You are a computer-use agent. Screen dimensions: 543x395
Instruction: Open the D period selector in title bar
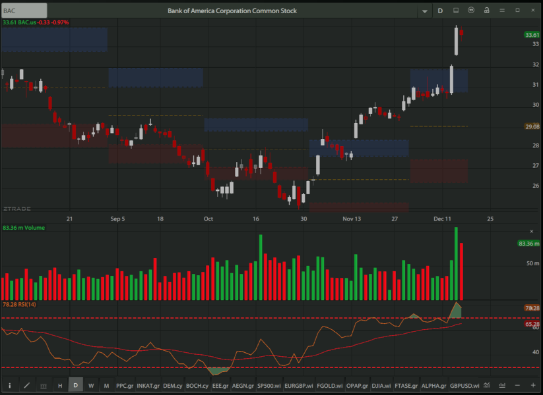pyautogui.click(x=440, y=11)
